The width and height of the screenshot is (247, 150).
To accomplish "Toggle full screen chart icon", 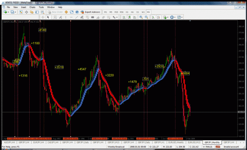I will point(72,12).
